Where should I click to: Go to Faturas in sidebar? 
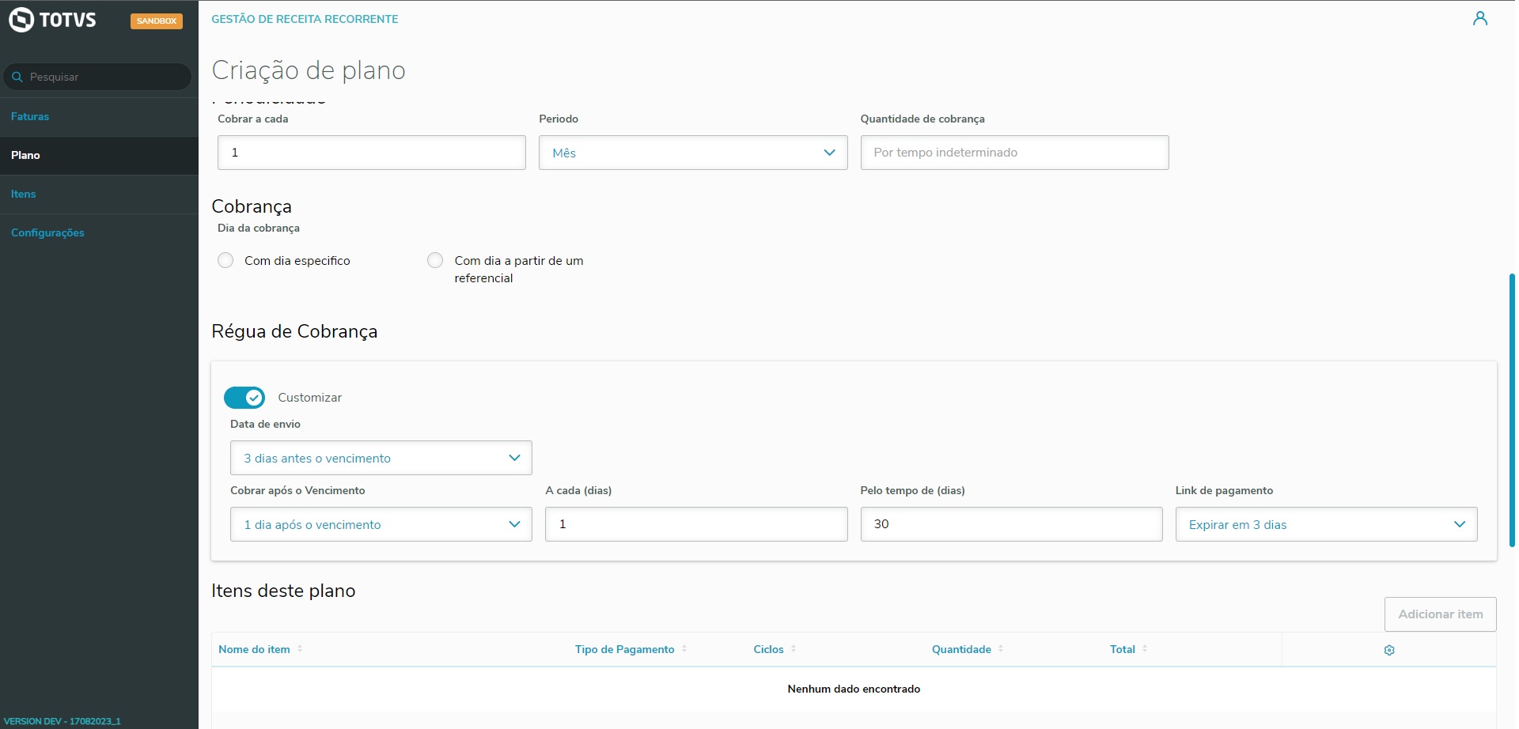[x=30, y=116]
